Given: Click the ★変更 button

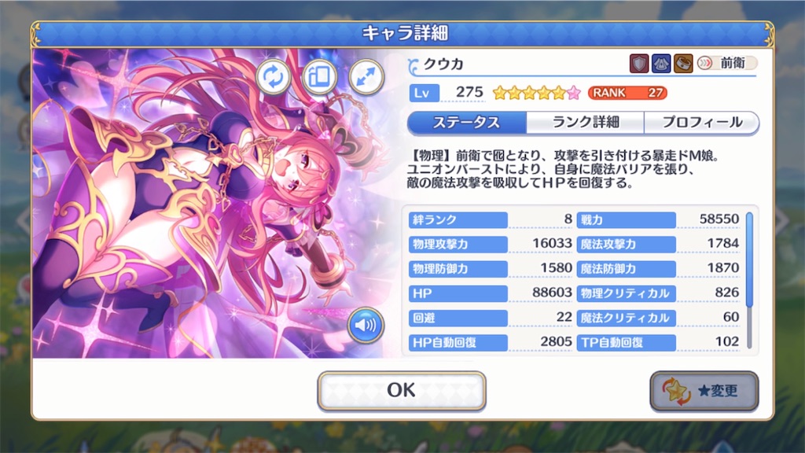Looking at the screenshot, I should pyautogui.click(x=704, y=392).
